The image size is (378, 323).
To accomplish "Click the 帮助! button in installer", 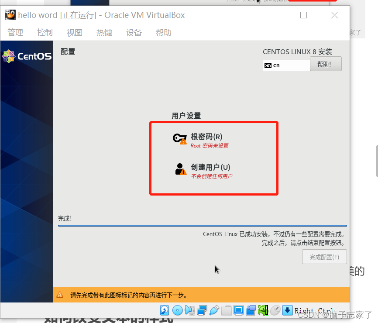I will (x=326, y=64).
